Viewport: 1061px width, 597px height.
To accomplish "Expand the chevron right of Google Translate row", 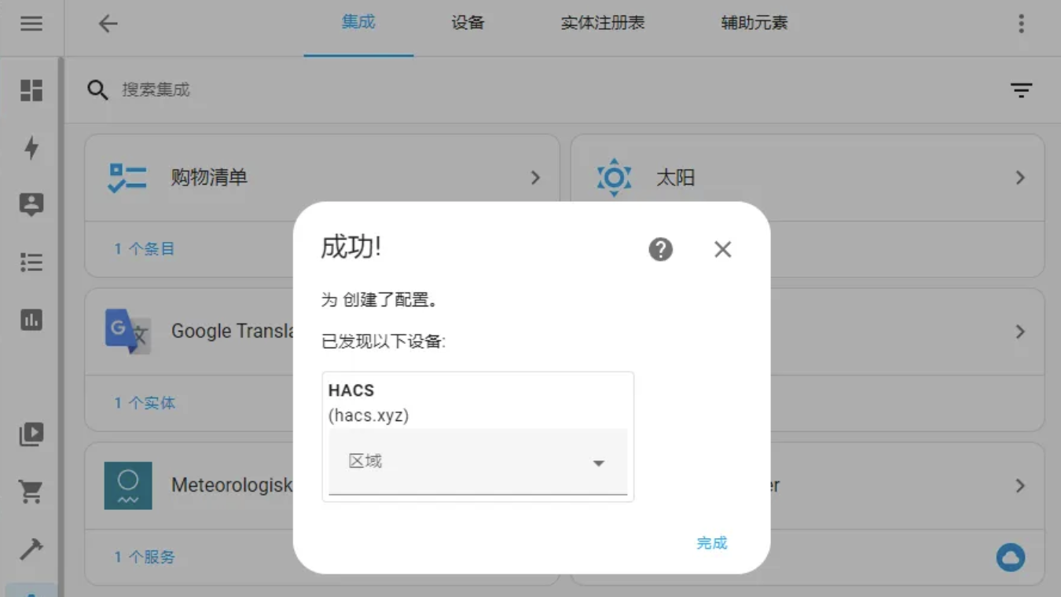I will pyautogui.click(x=1020, y=331).
